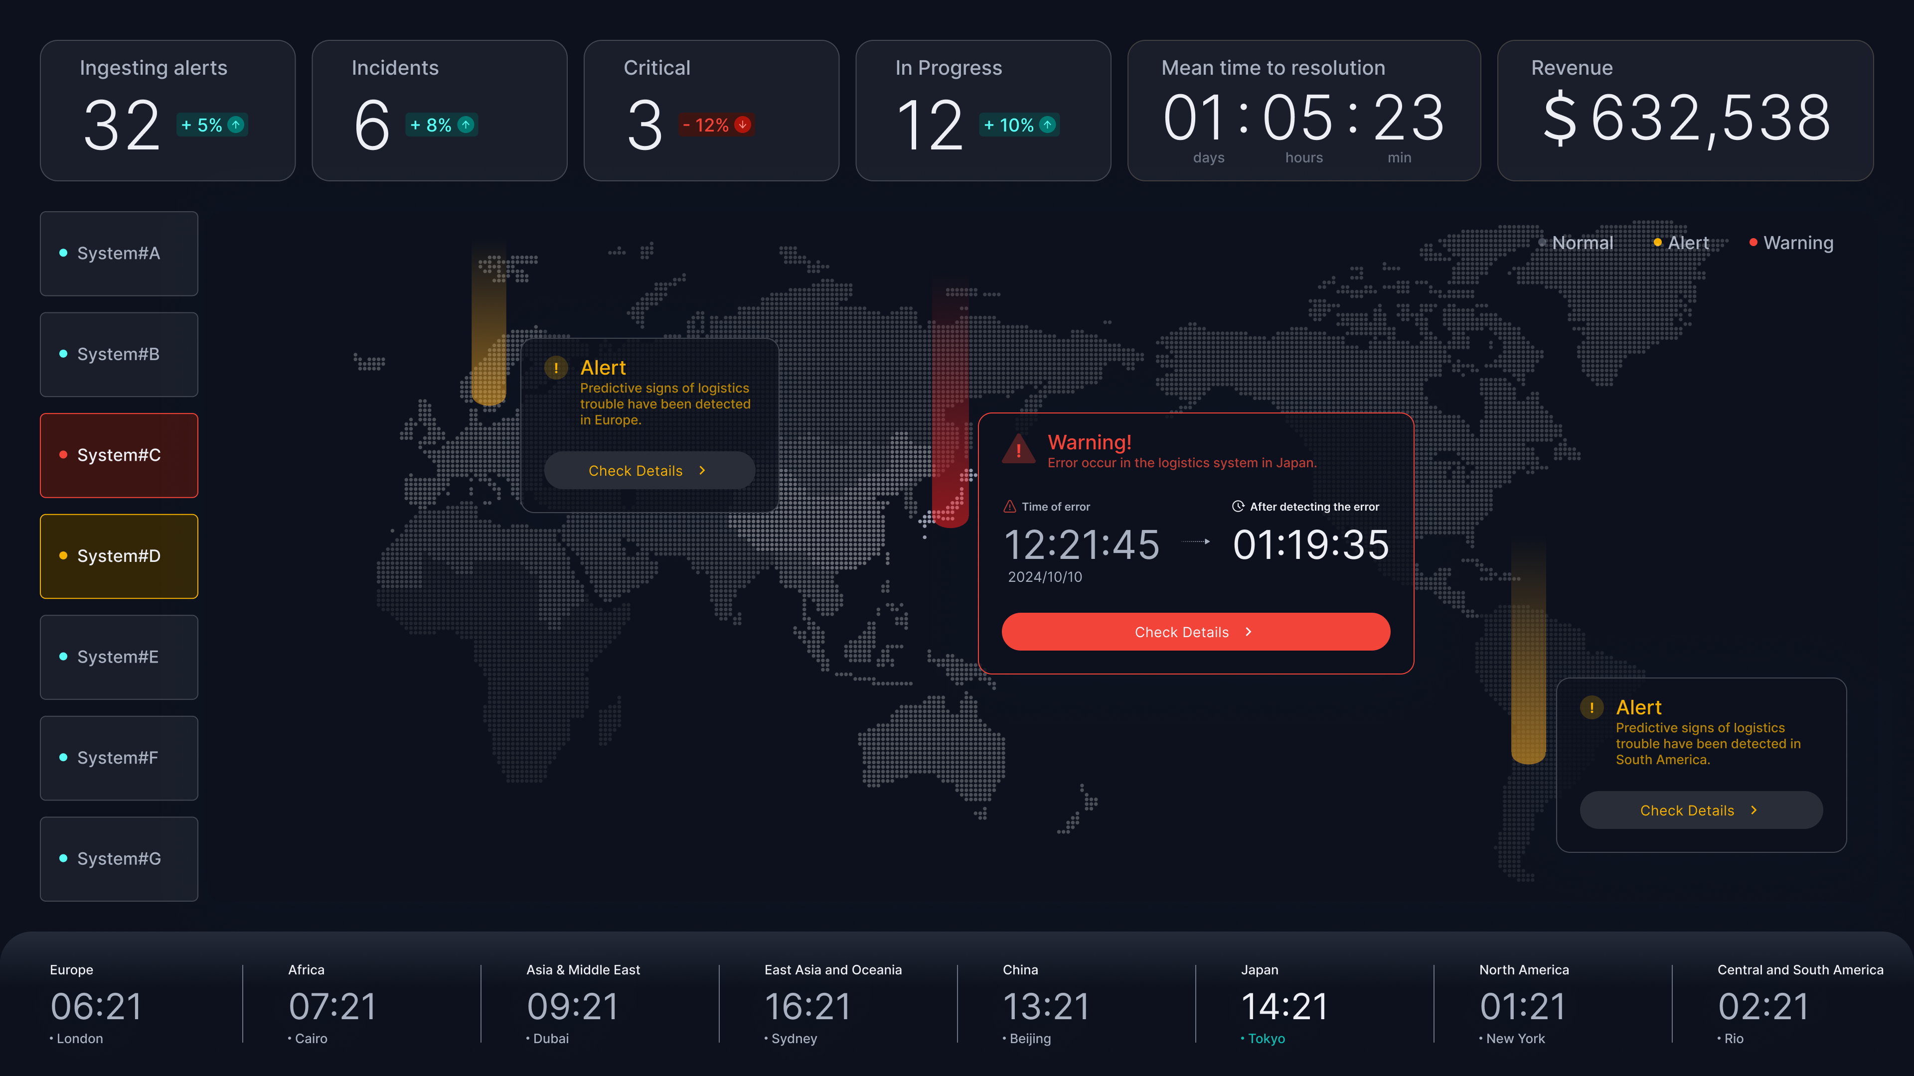
Task: Click the up-arrow icon beside +8%
Action: (x=465, y=125)
